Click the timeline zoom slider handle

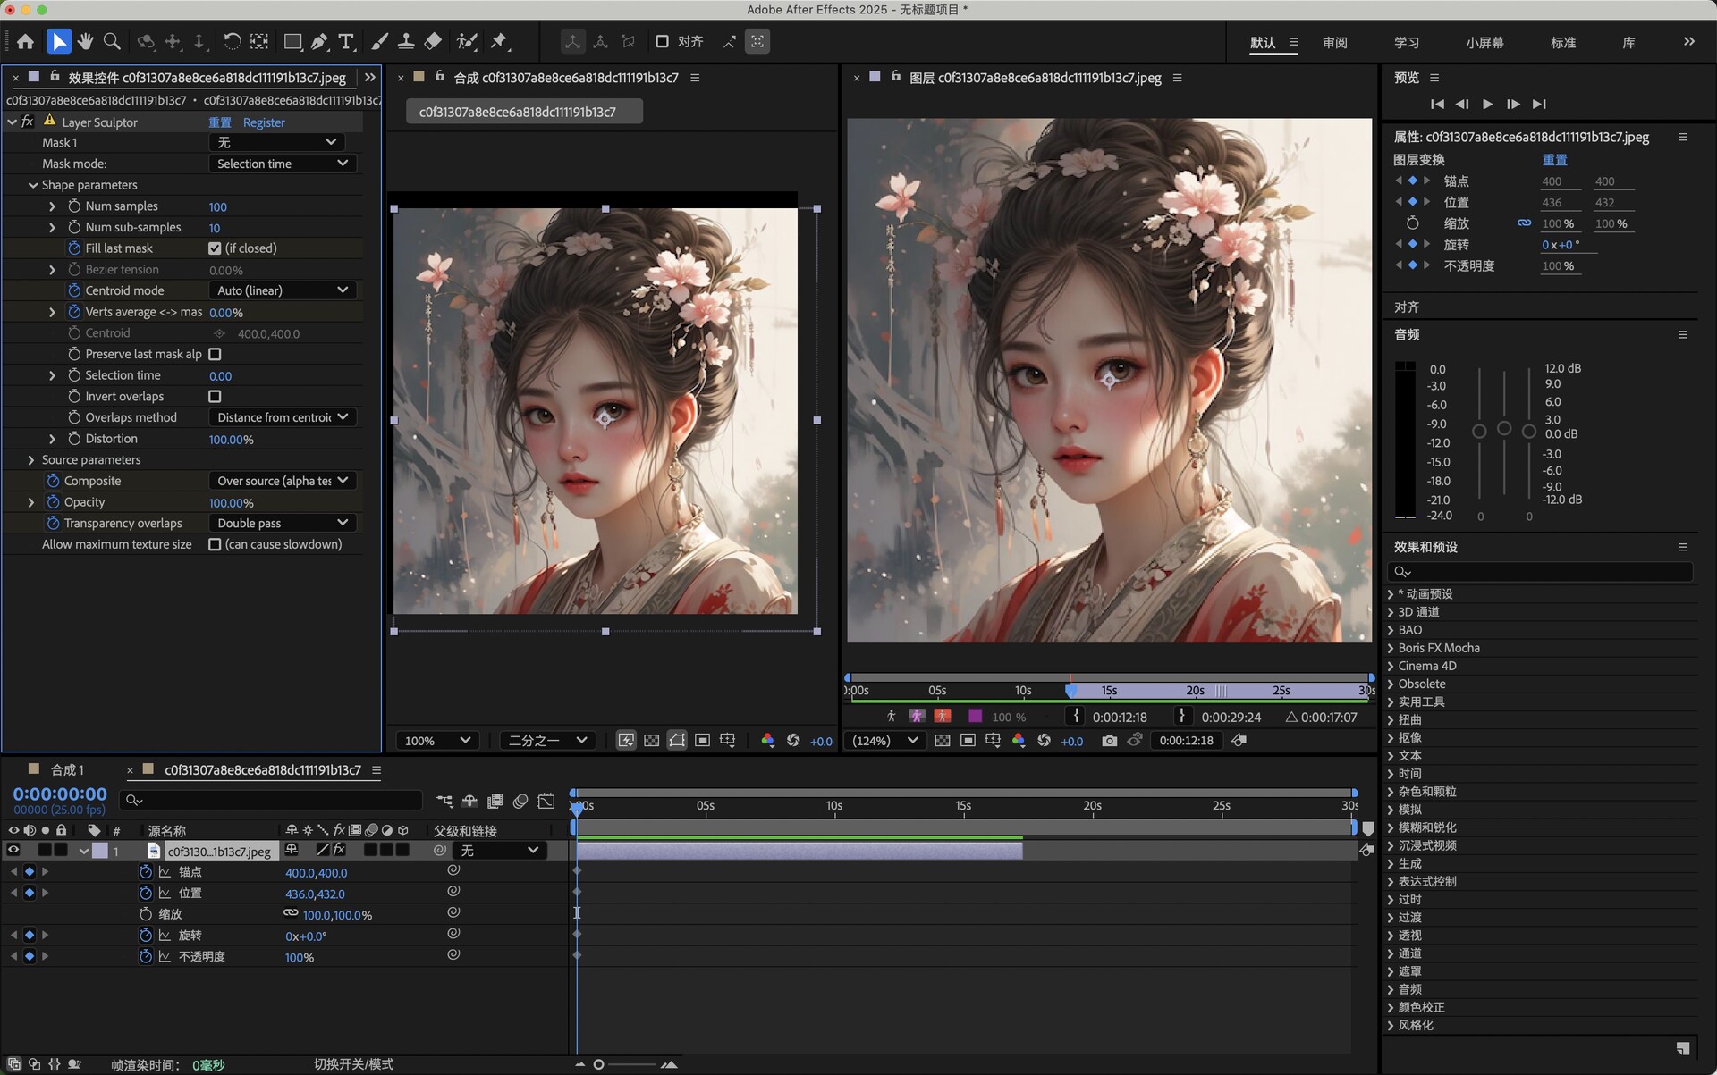(598, 1064)
